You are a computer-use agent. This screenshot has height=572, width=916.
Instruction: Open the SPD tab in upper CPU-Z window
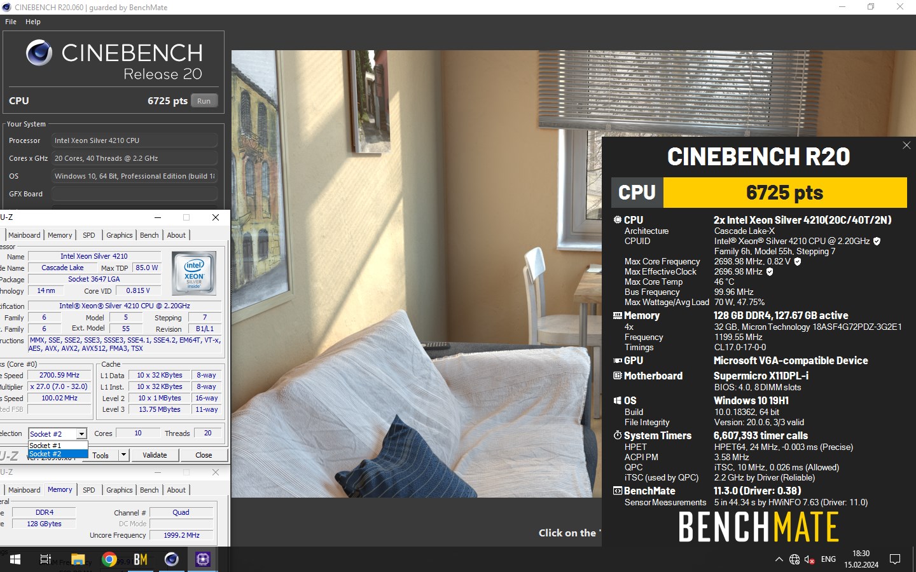pyautogui.click(x=89, y=235)
